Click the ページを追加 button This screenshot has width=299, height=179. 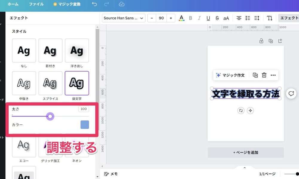point(245,152)
